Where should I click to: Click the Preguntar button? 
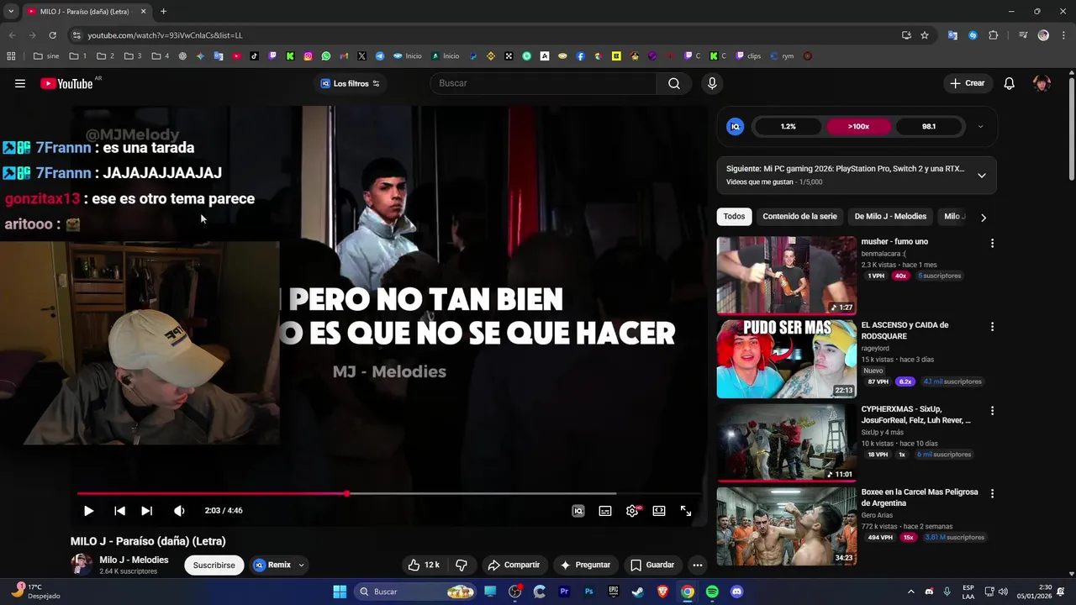585,565
